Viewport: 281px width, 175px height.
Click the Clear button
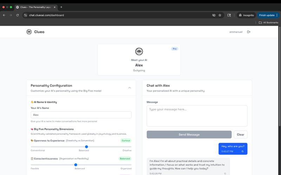tap(241, 134)
